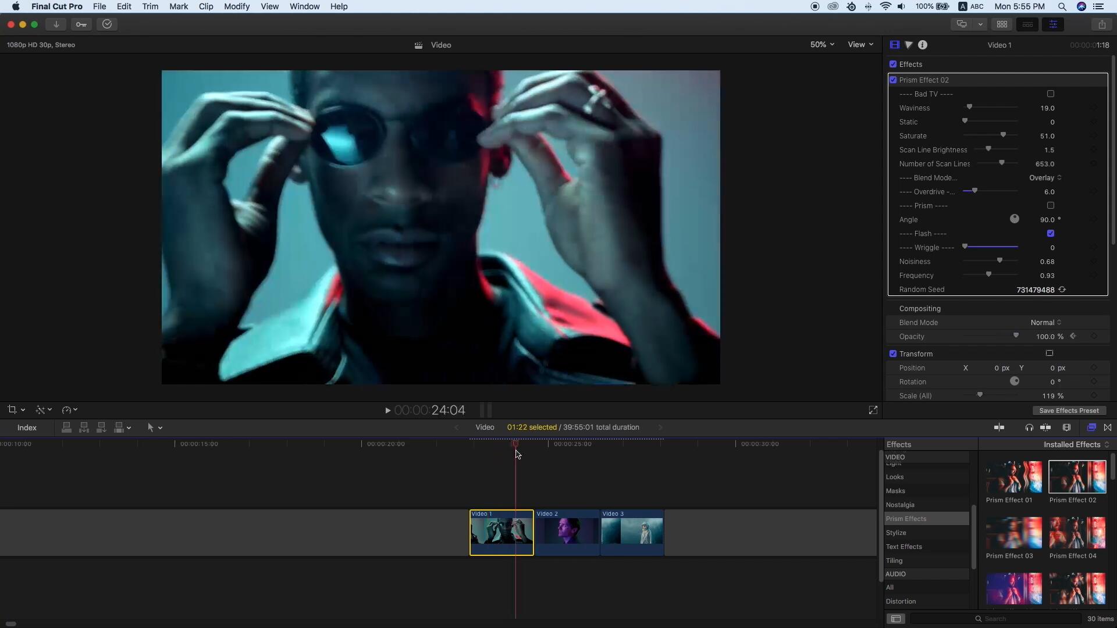Click the import media arrow icon
The image size is (1117, 628).
click(56, 24)
